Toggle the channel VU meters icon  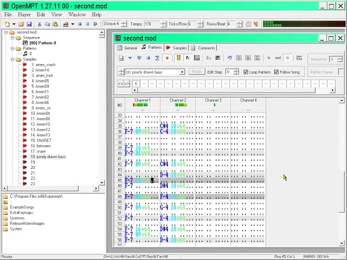coord(178,58)
